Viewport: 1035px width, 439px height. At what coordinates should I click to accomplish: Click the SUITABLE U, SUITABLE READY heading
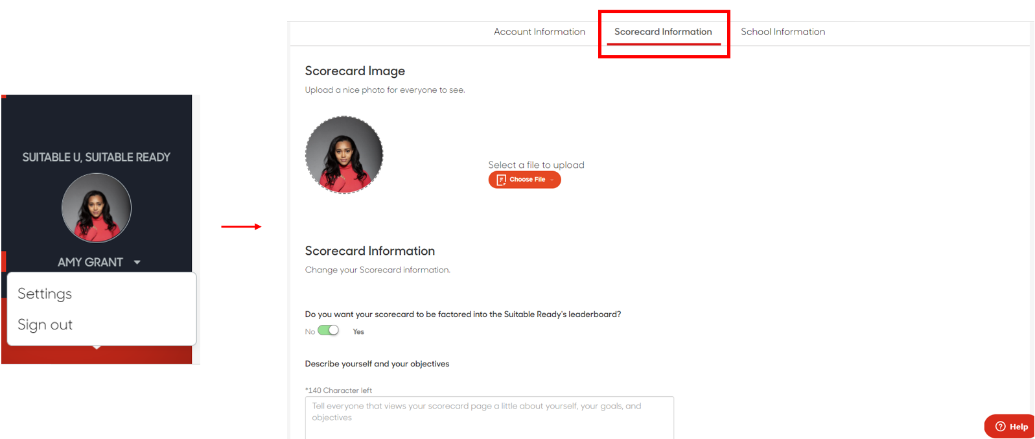(x=97, y=158)
